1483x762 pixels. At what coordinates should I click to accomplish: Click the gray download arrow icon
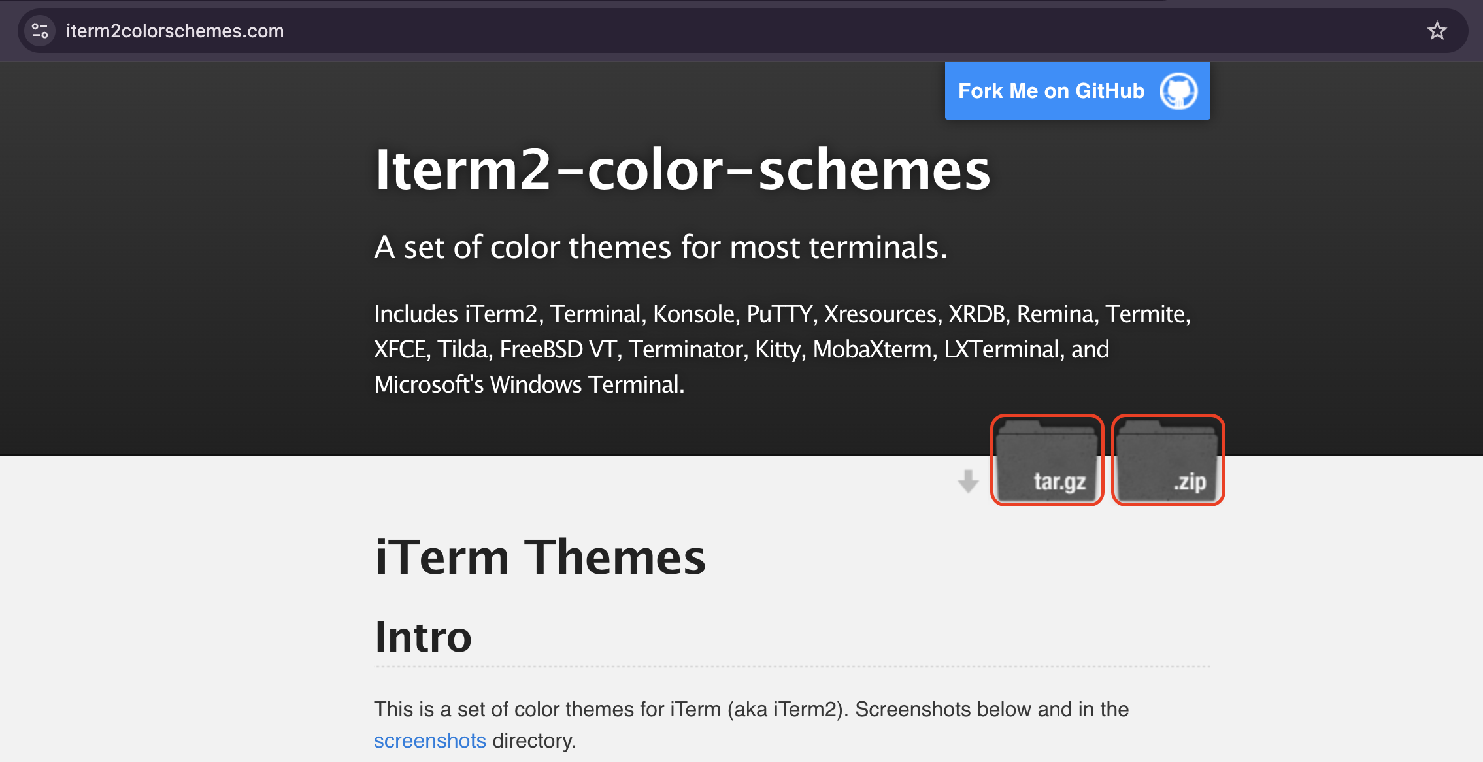pyautogui.click(x=968, y=481)
